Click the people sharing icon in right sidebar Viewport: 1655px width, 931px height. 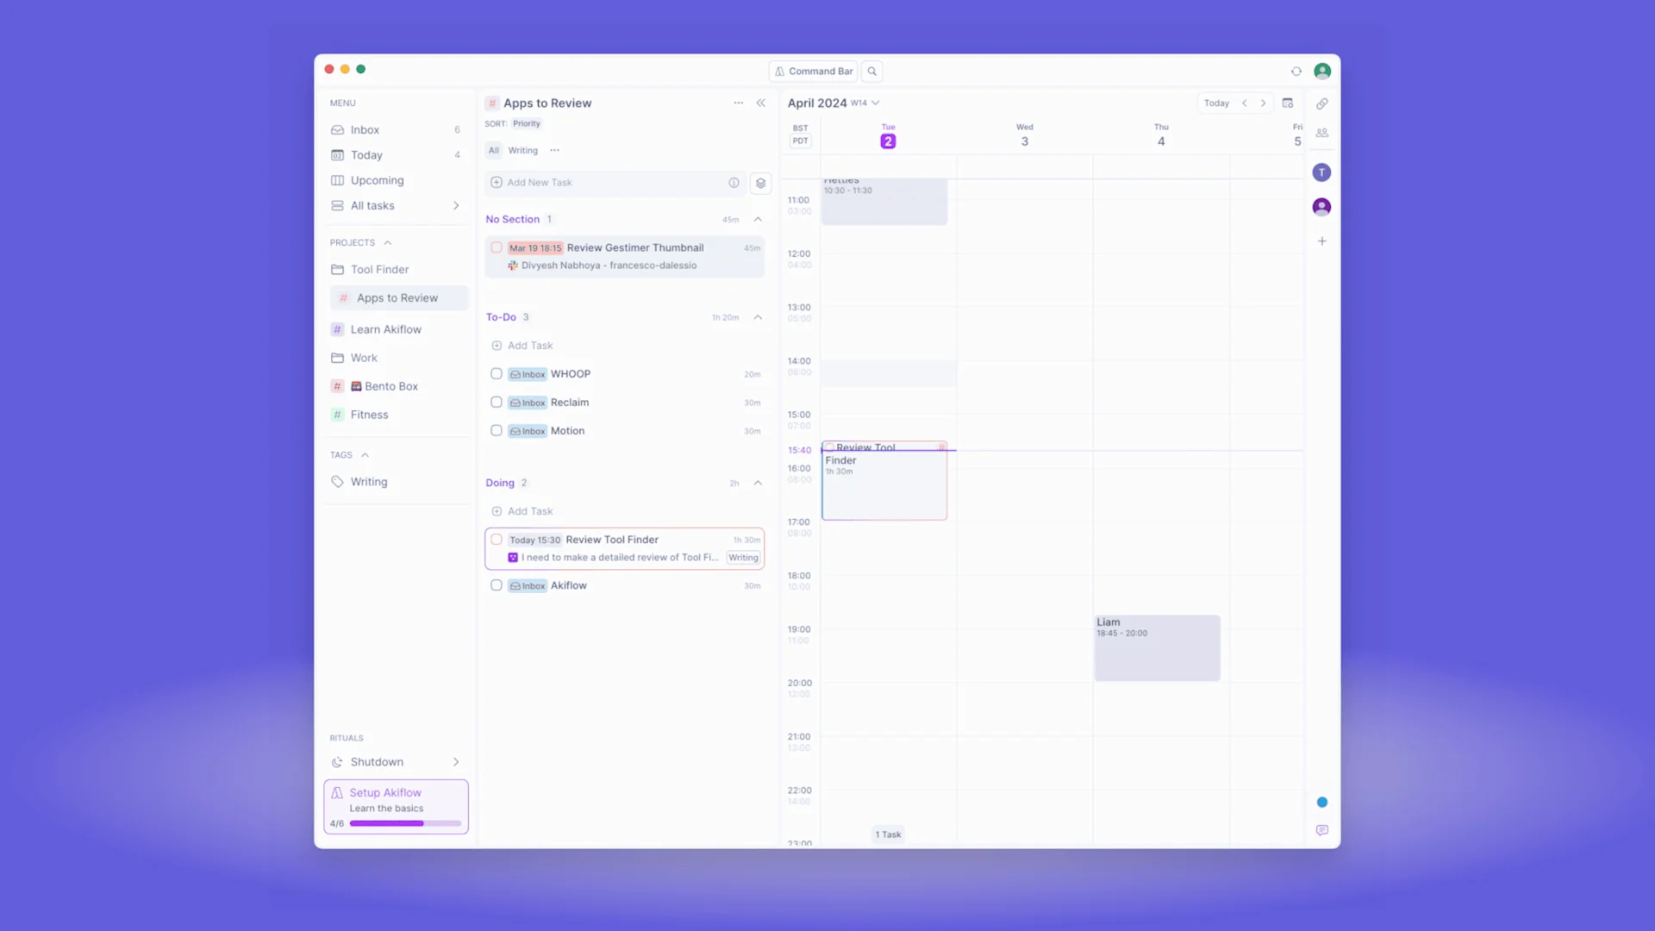(x=1322, y=133)
